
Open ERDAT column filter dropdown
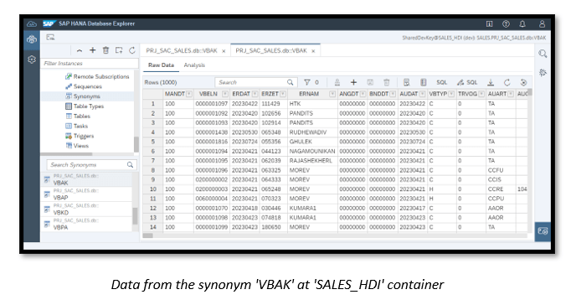[255, 94]
